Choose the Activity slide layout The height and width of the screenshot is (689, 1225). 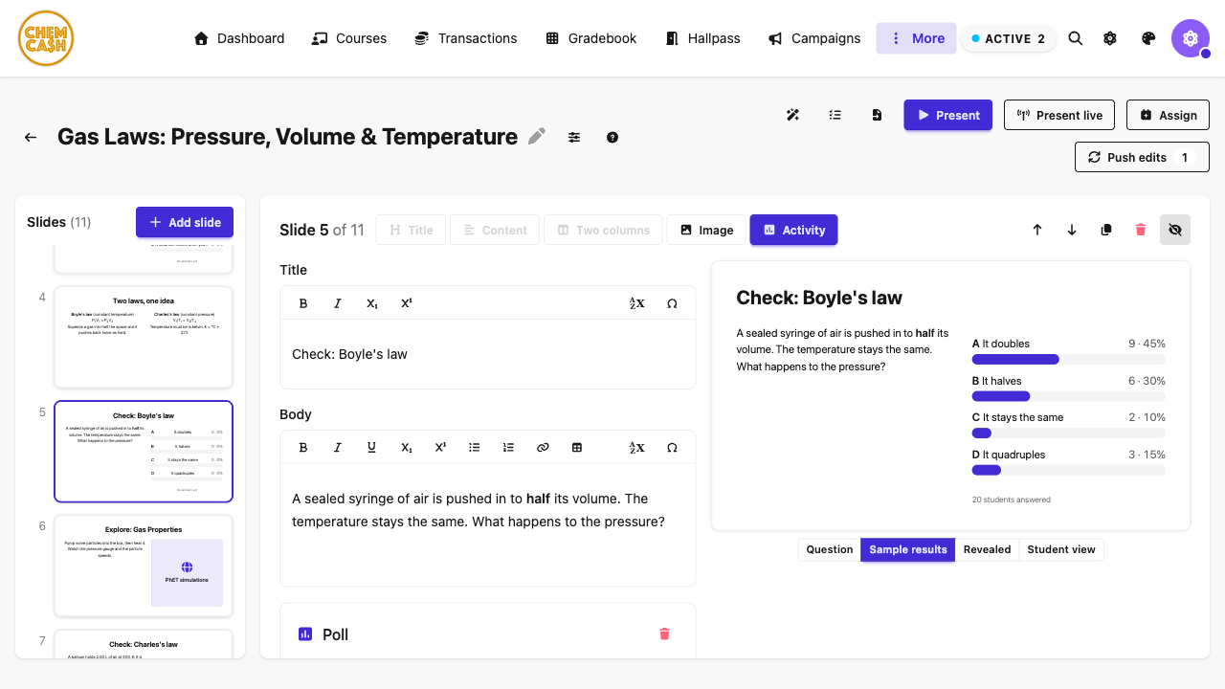[794, 230]
